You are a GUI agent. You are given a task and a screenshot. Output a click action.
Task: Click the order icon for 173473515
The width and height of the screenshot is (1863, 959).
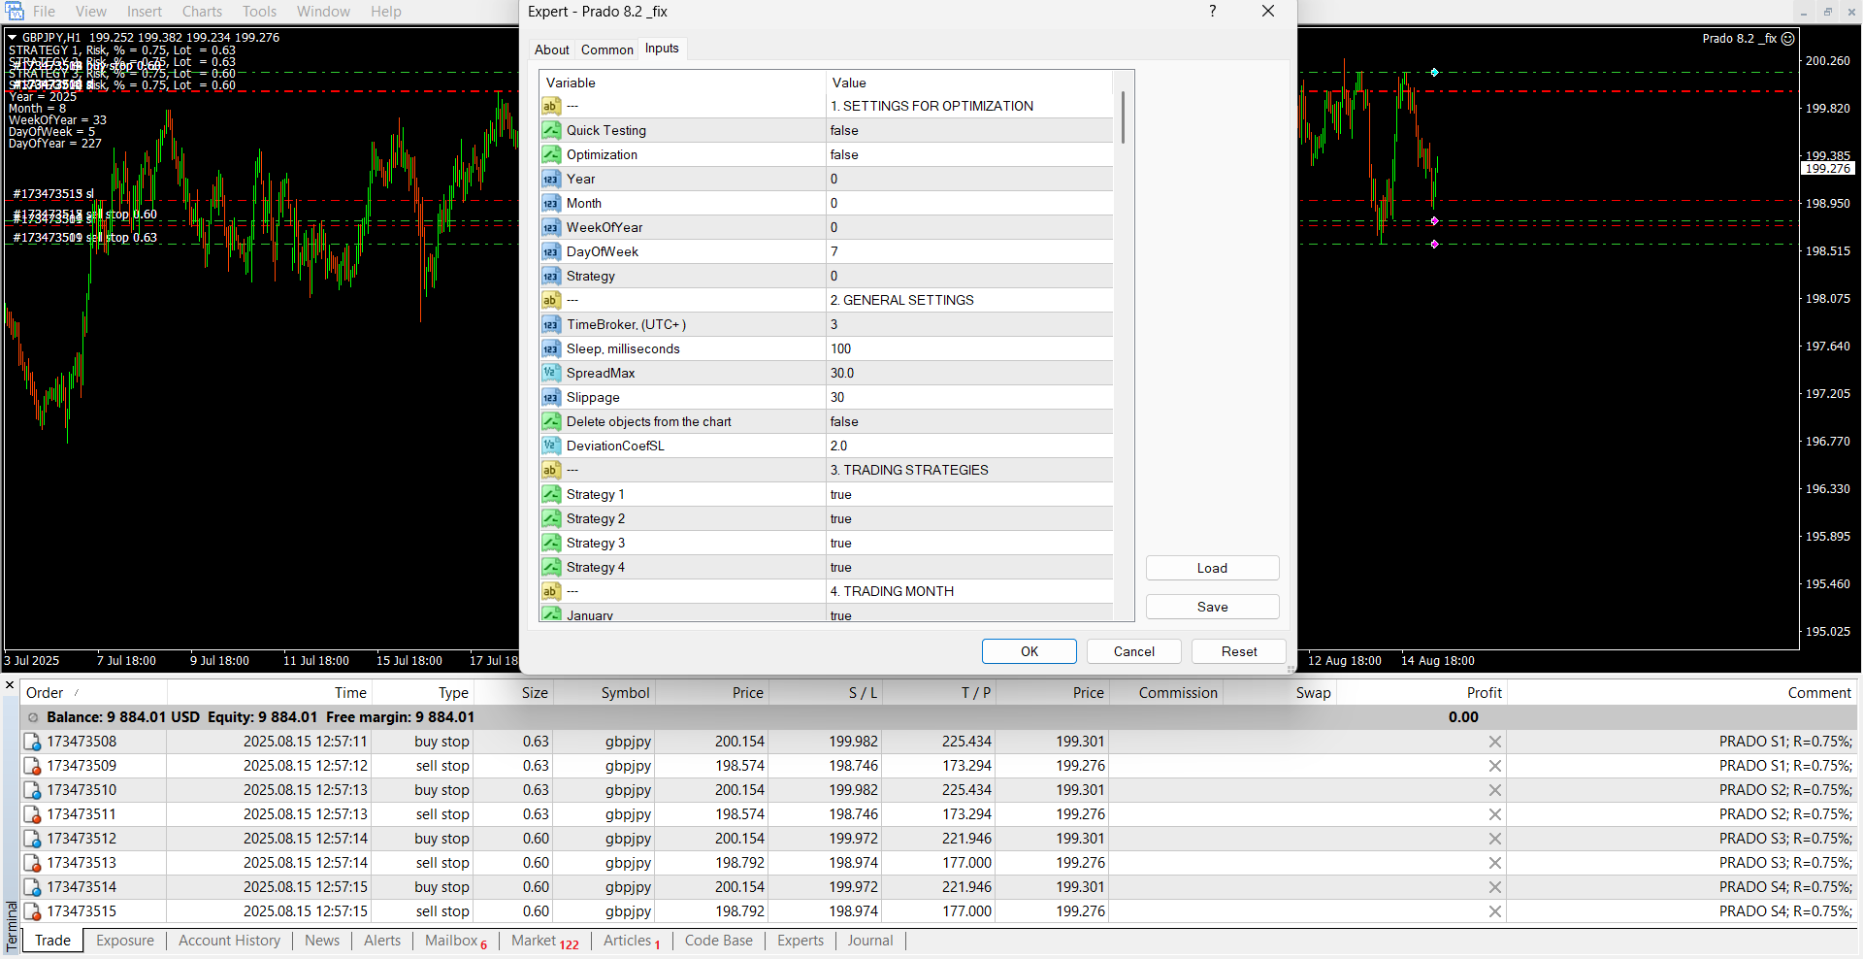pyautogui.click(x=32, y=911)
